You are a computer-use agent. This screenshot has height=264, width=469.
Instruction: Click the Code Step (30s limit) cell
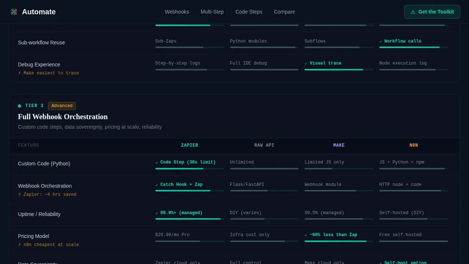coord(185,162)
